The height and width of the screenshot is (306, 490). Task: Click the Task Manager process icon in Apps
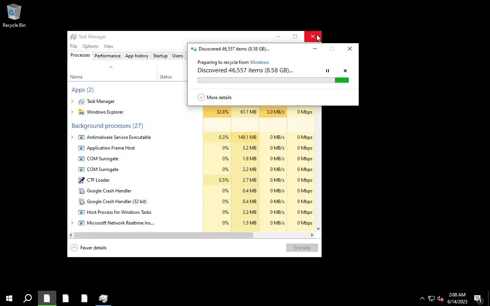(x=81, y=101)
